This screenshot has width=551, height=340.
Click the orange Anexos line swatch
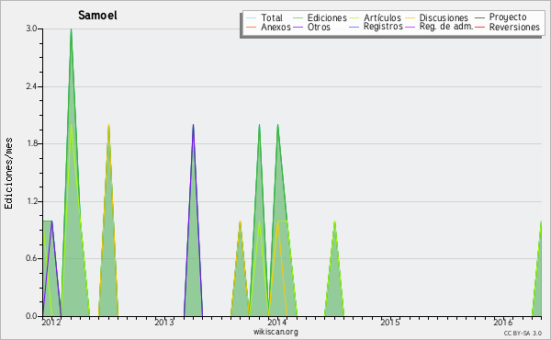tap(252, 27)
